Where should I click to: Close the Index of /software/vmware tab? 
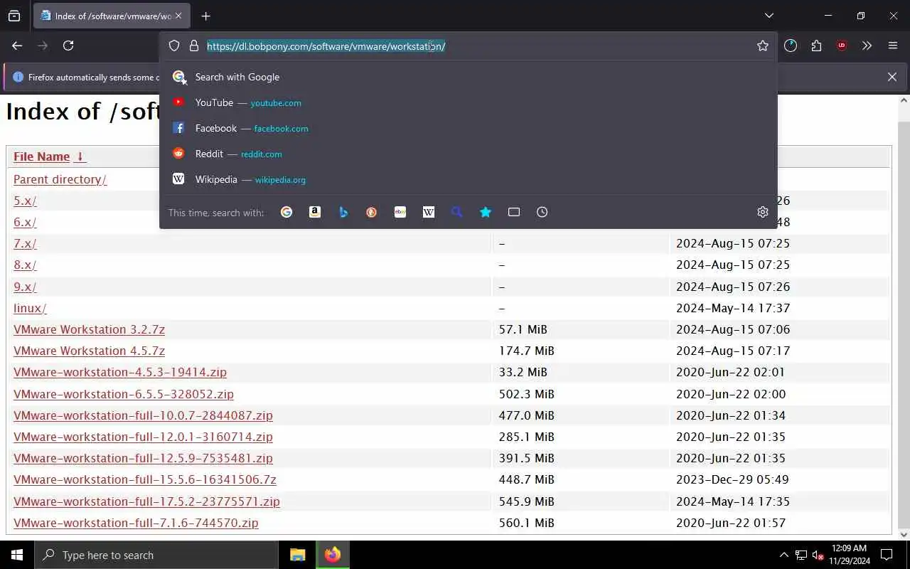178,16
